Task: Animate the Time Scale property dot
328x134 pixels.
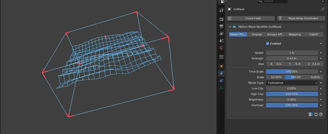Action: click(321, 72)
